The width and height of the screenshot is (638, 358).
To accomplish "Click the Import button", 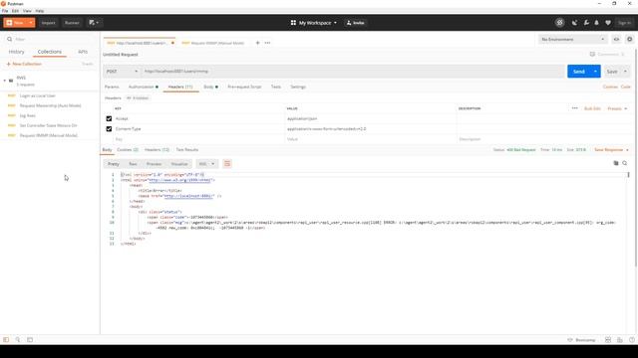I will click(x=48, y=23).
